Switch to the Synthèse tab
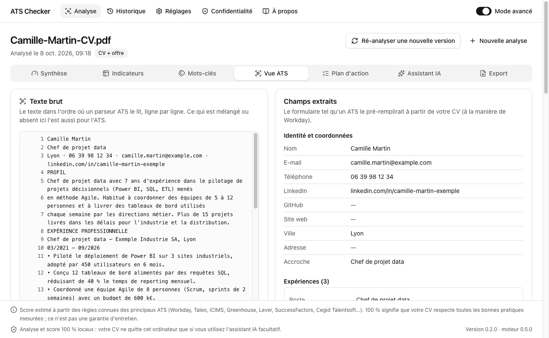549x338 pixels. pos(49,73)
